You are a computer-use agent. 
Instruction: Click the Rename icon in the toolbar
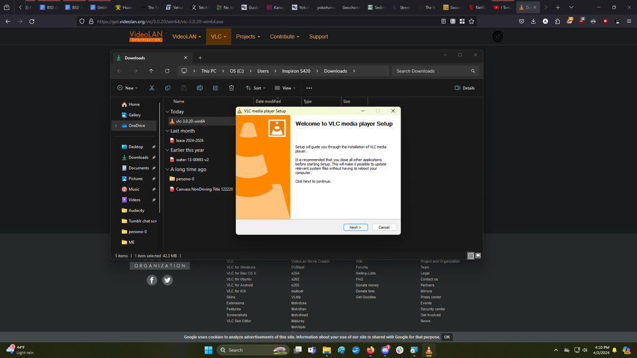tap(200, 88)
